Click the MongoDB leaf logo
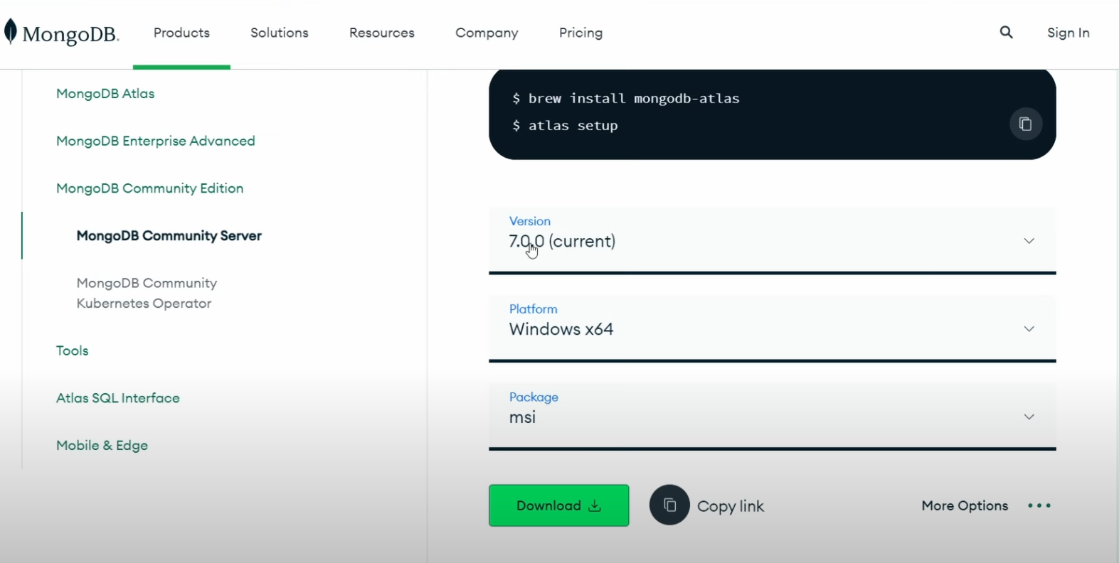The image size is (1119, 563). tap(10, 32)
